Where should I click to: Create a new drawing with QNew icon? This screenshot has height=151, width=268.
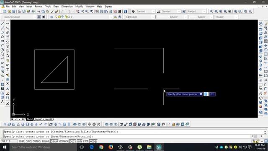pos(5,11)
